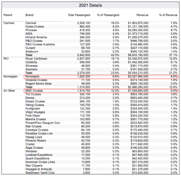This screenshot has height=176, width=181.
Task: Click the "% of Passengers" column header
Action: click(108, 15)
